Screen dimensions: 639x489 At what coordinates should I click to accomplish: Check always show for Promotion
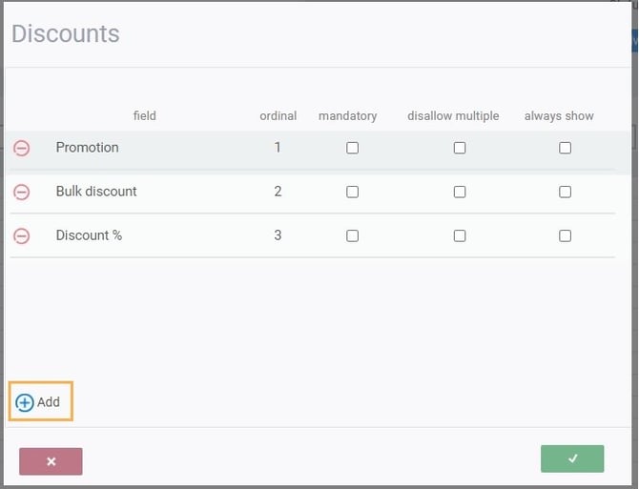(565, 148)
